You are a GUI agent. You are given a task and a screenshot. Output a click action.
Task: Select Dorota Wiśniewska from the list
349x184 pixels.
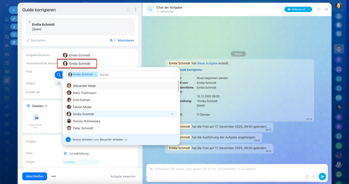121,121
